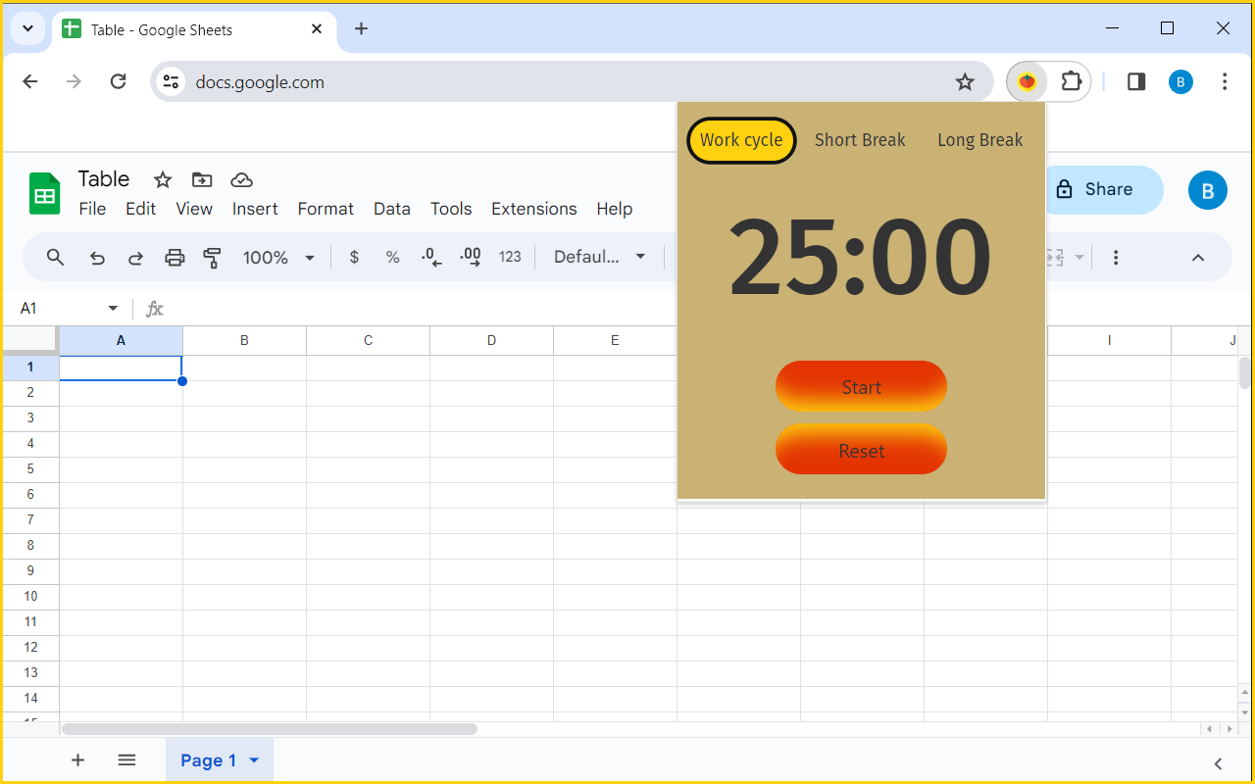Open the Tools menu

coord(451,209)
